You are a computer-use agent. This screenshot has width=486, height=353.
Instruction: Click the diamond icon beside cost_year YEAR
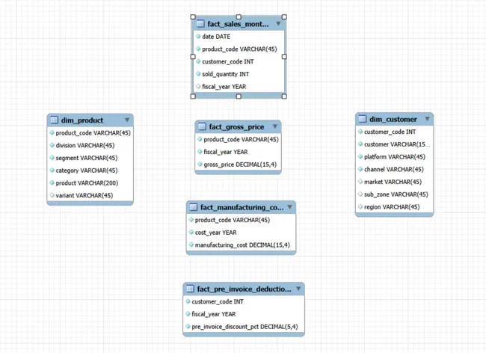tap(191, 232)
